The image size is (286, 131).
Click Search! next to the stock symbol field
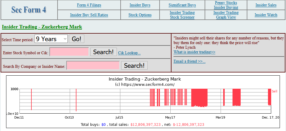pyautogui.click(x=103, y=52)
